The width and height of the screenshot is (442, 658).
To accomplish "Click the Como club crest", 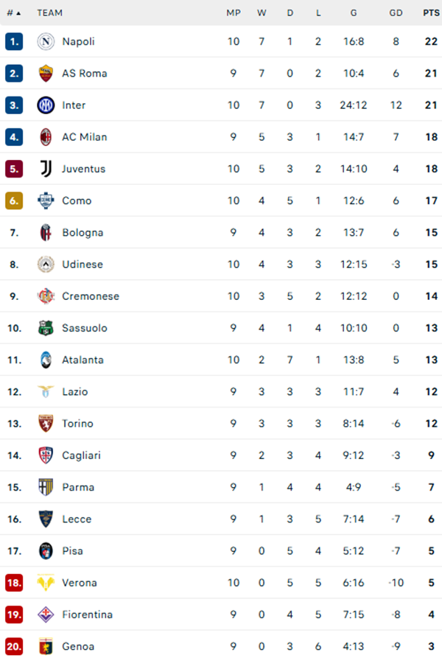I will [43, 200].
